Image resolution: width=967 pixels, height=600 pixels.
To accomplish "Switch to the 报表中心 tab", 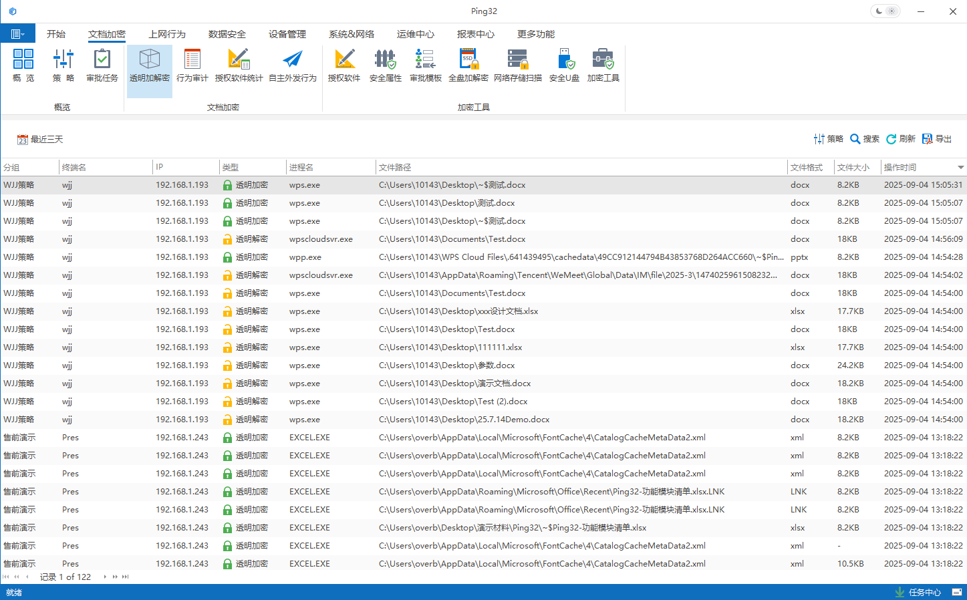I will pos(476,34).
